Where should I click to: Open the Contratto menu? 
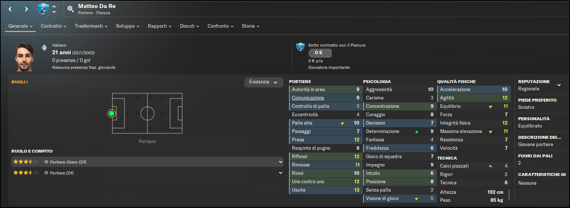54,26
